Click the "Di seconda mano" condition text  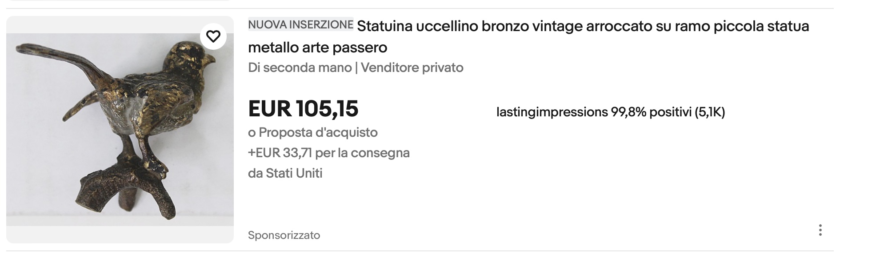coord(300,67)
